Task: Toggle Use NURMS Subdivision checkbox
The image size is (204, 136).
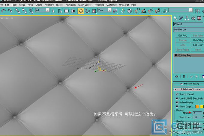Action: (x=177, y=98)
